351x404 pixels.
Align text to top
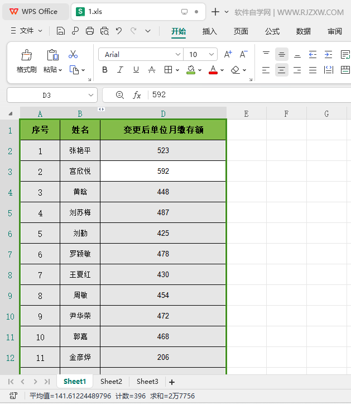[266, 54]
